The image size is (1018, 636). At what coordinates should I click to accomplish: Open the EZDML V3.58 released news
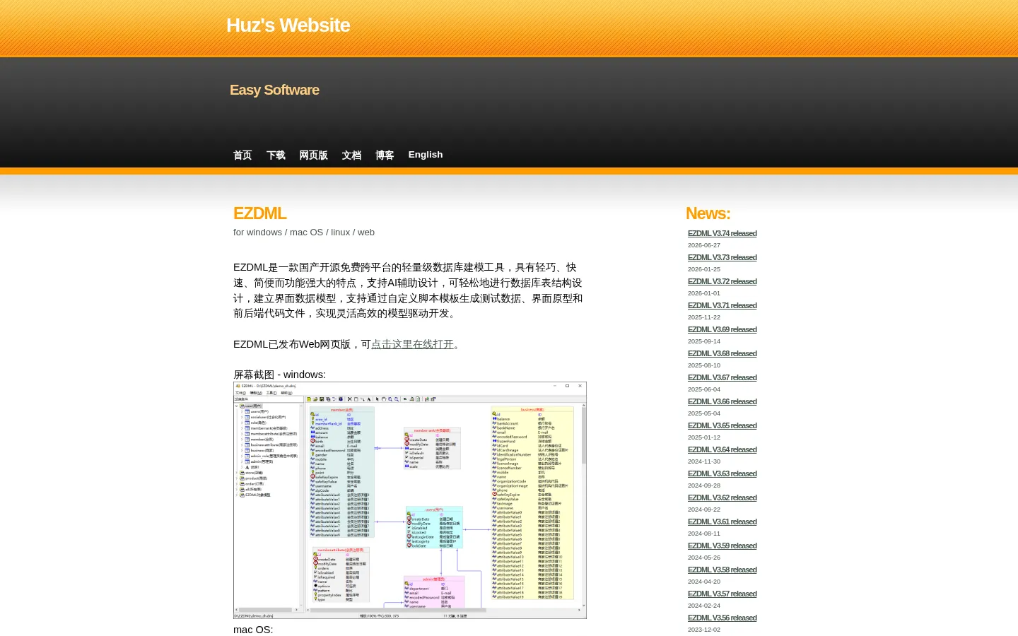tap(722, 570)
